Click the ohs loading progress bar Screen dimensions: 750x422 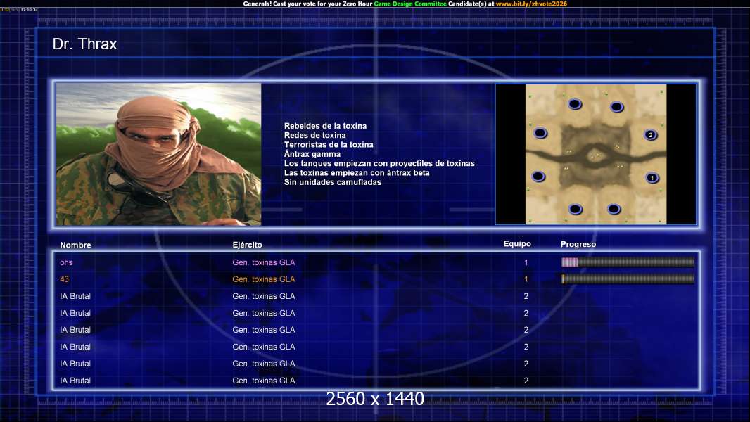pos(628,262)
